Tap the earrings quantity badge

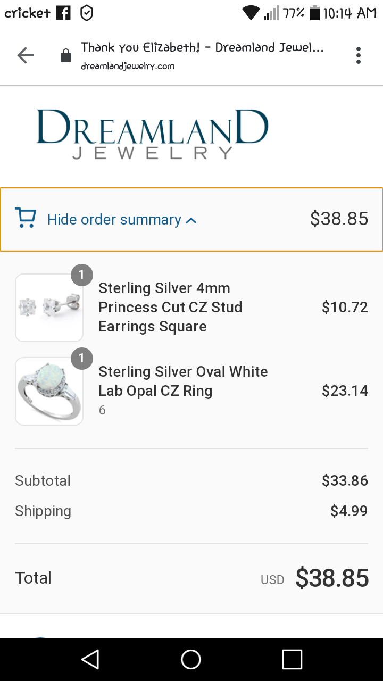point(82,275)
